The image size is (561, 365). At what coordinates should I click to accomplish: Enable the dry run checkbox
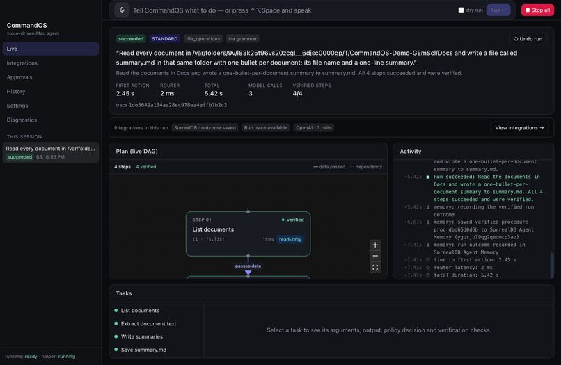[461, 10]
